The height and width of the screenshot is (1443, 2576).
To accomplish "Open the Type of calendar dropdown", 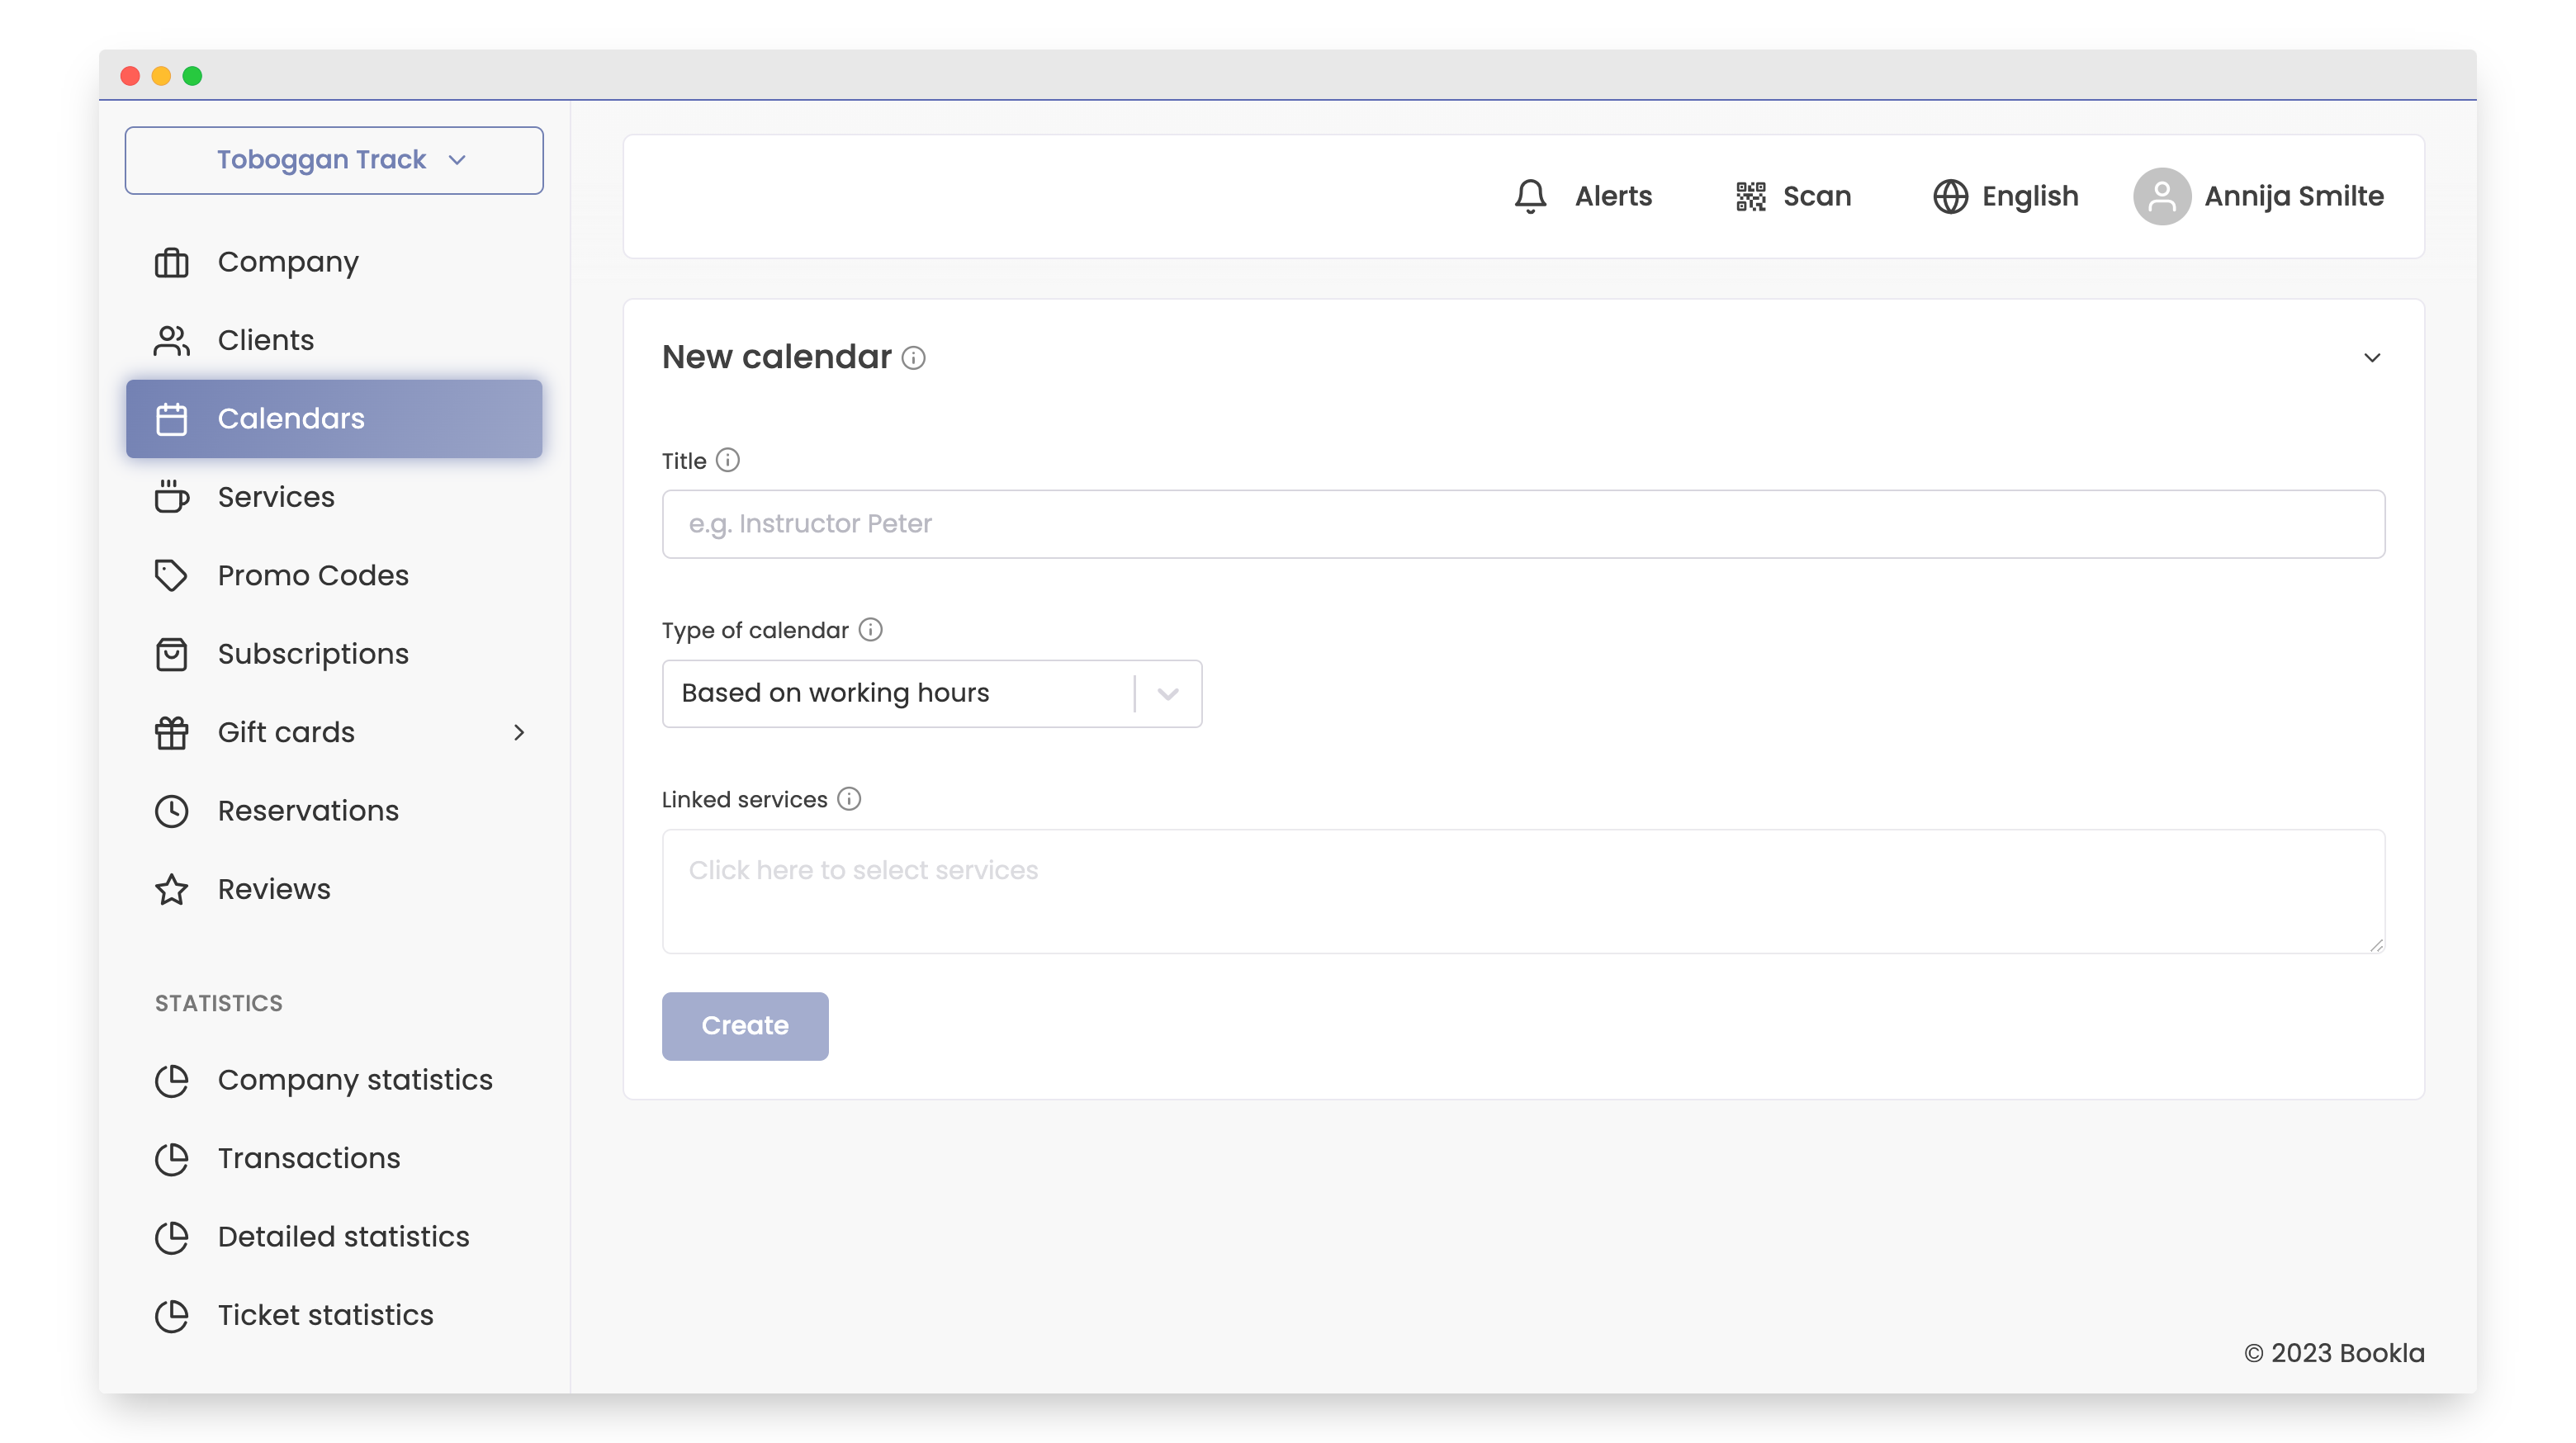I will tap(1167, 693).
